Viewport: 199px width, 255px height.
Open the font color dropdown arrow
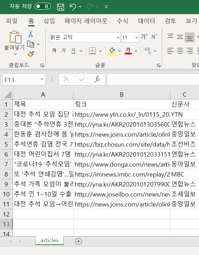coord(136,51)
